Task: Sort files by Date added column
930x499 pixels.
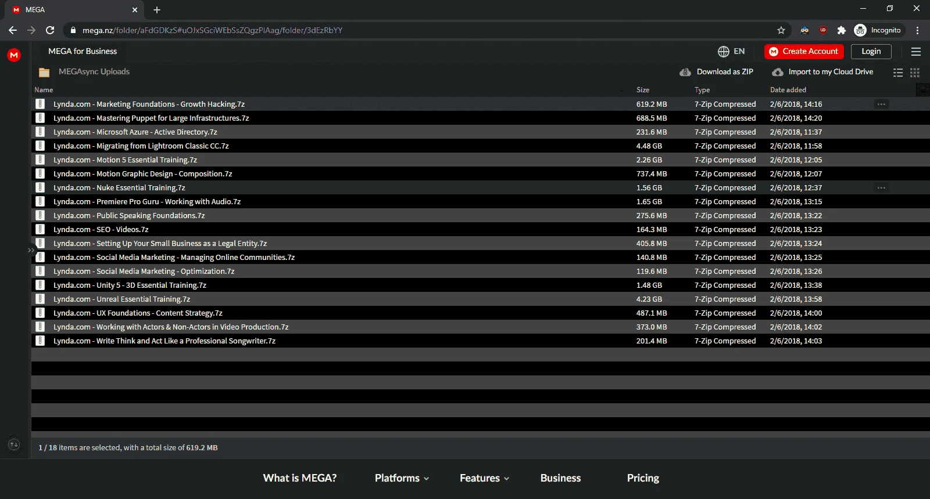Action: click(788, 90)
